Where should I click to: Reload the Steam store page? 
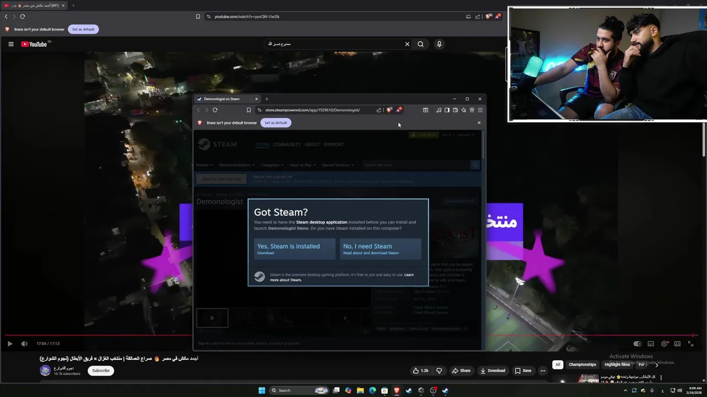coord(215,110)
